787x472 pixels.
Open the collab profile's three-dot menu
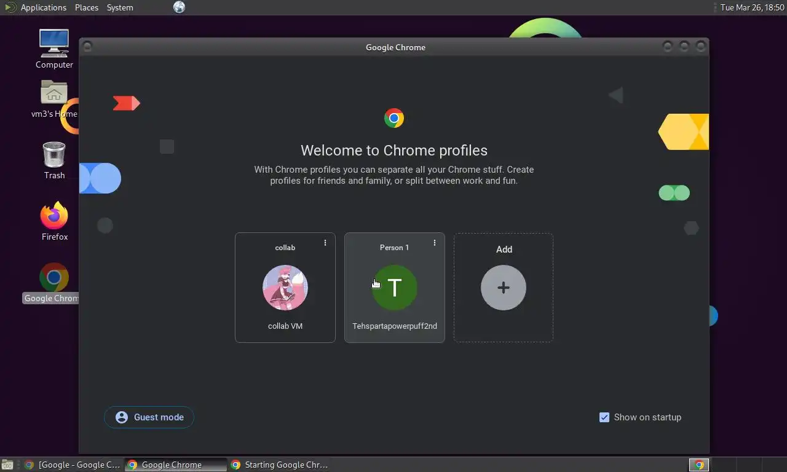pos(325,243)
